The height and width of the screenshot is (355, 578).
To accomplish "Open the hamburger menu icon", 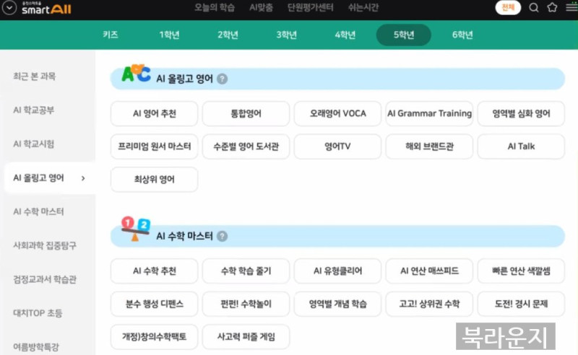I will point(571,7).
